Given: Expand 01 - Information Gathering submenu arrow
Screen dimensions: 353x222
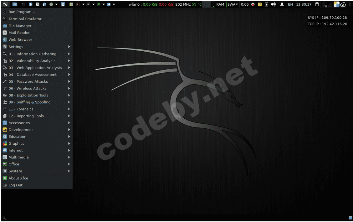Looking at the screenshot, I should [69, 54].
